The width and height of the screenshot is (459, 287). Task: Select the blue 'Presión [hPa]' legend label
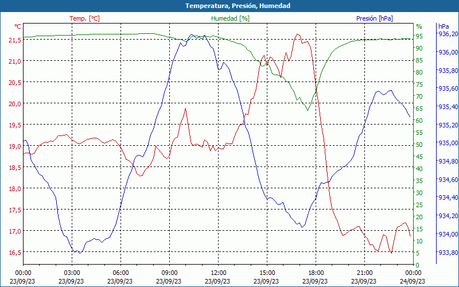pyautogui.click(x=375, y=18)
